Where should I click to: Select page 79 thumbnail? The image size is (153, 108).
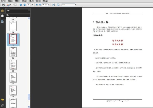tap(13, 26)
